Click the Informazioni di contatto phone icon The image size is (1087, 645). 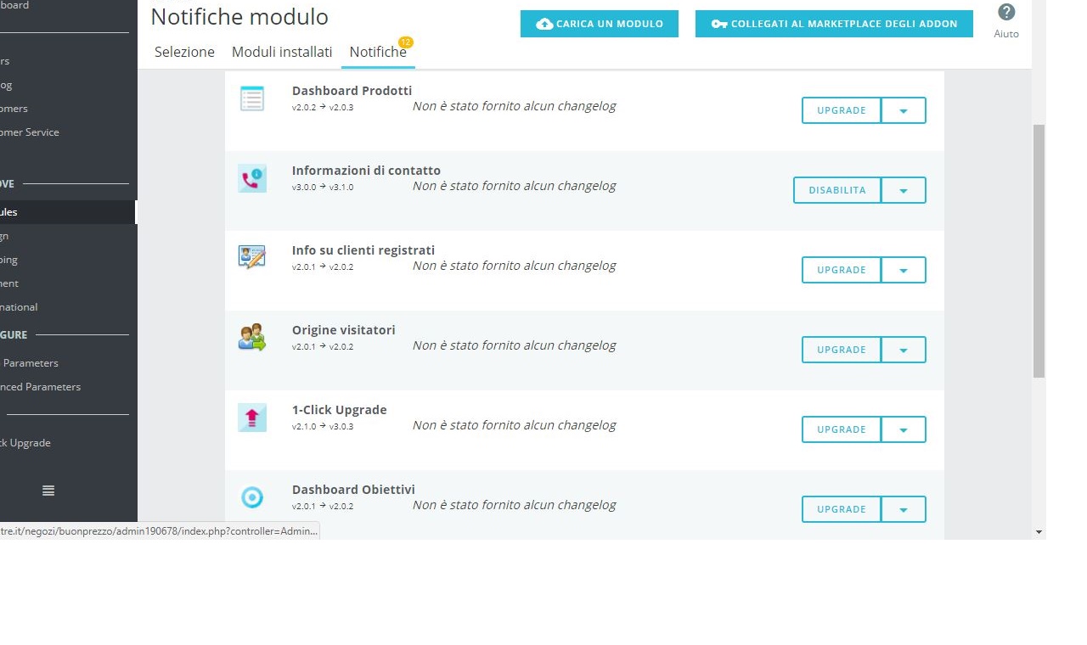[252, 178]
